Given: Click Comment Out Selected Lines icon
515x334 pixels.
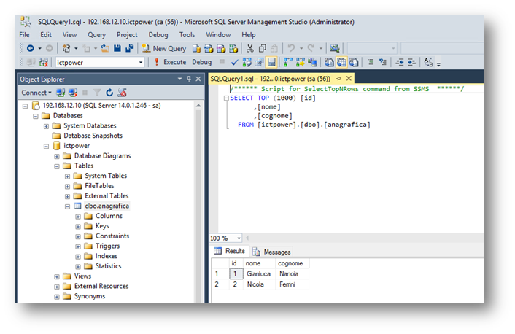Looking at the screenshot, I should [x=371, y=62].
